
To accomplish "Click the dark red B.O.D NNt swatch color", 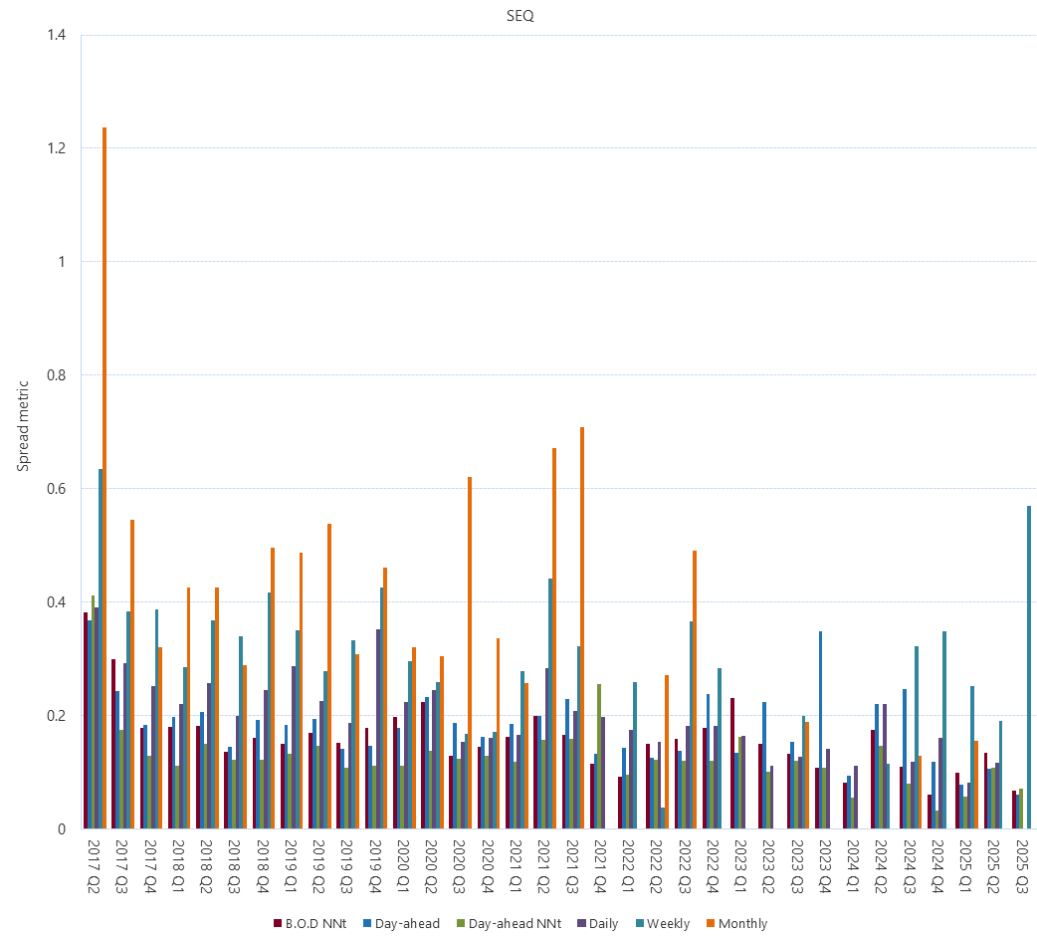I will [277, 923].
